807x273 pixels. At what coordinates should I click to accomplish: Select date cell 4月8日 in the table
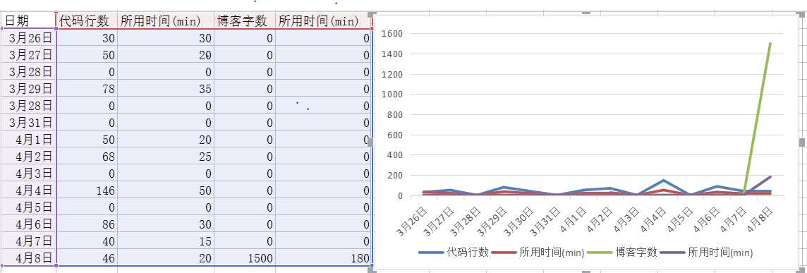pyautogui.click(x=28, y=258)
